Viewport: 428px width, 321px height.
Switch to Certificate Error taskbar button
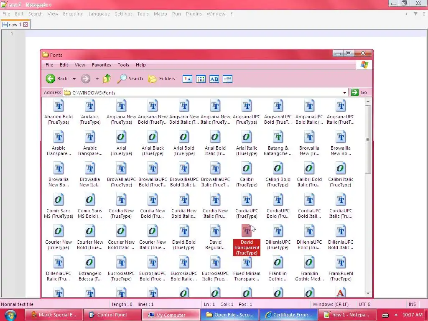click(x=289, y=315)
